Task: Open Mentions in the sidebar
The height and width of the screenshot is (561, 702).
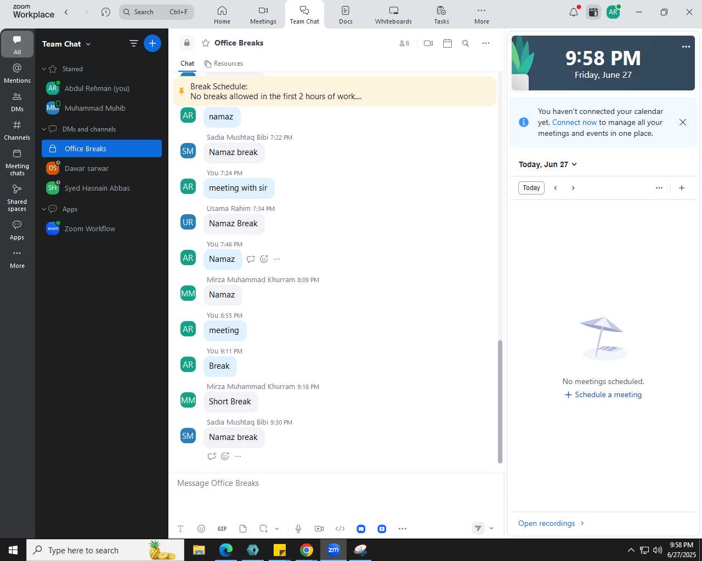Action: click(17, 73)
